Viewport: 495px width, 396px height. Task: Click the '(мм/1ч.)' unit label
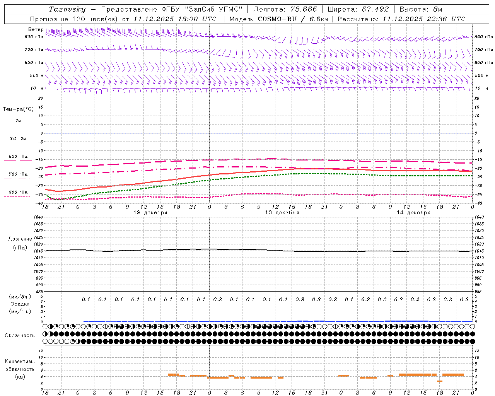point(20,312)
